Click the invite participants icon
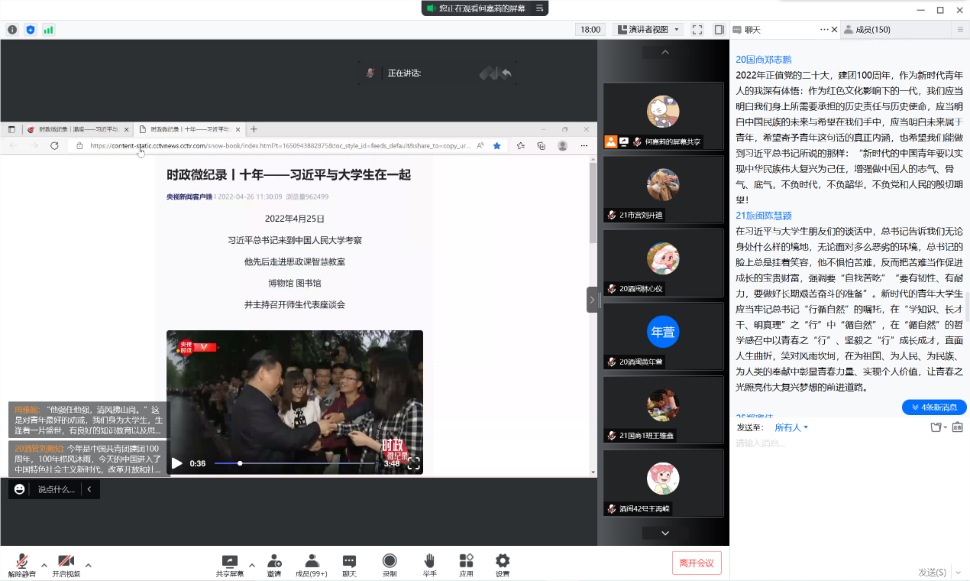970x581 pixels. [x=273, y=564]
